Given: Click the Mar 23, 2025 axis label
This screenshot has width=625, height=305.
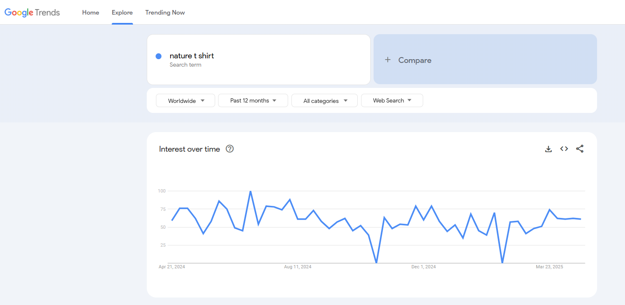Looking at the screenshot, I should click(x=550, y=267).
